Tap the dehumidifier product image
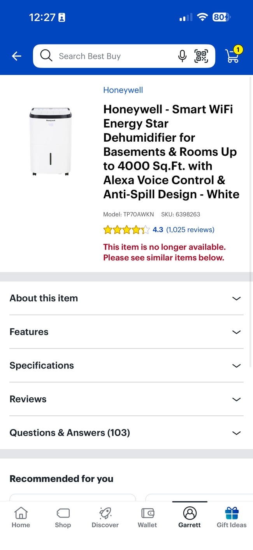 click(51, 141)
